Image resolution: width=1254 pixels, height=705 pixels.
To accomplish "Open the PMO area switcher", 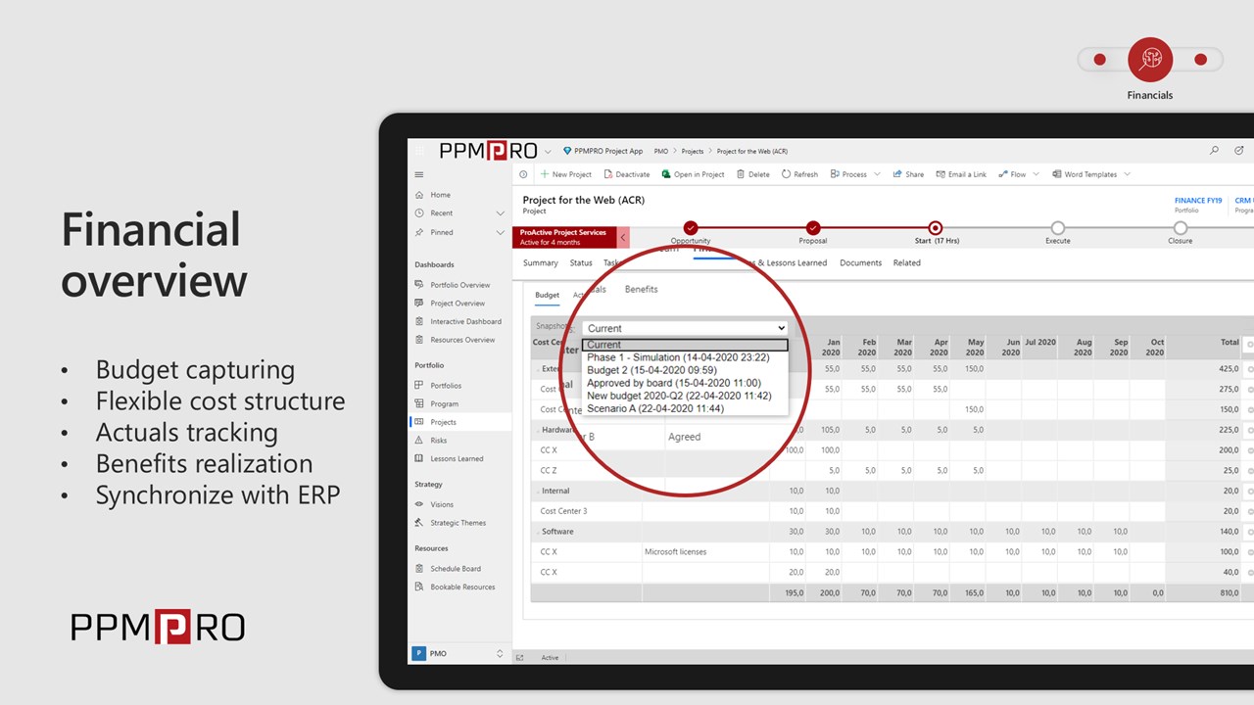I will coord(458,653).
